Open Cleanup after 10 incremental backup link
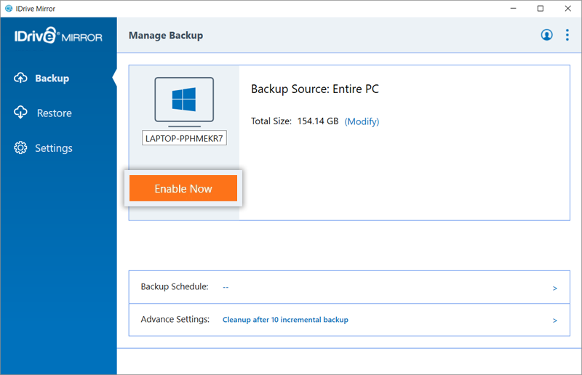 tap(285, 320)
